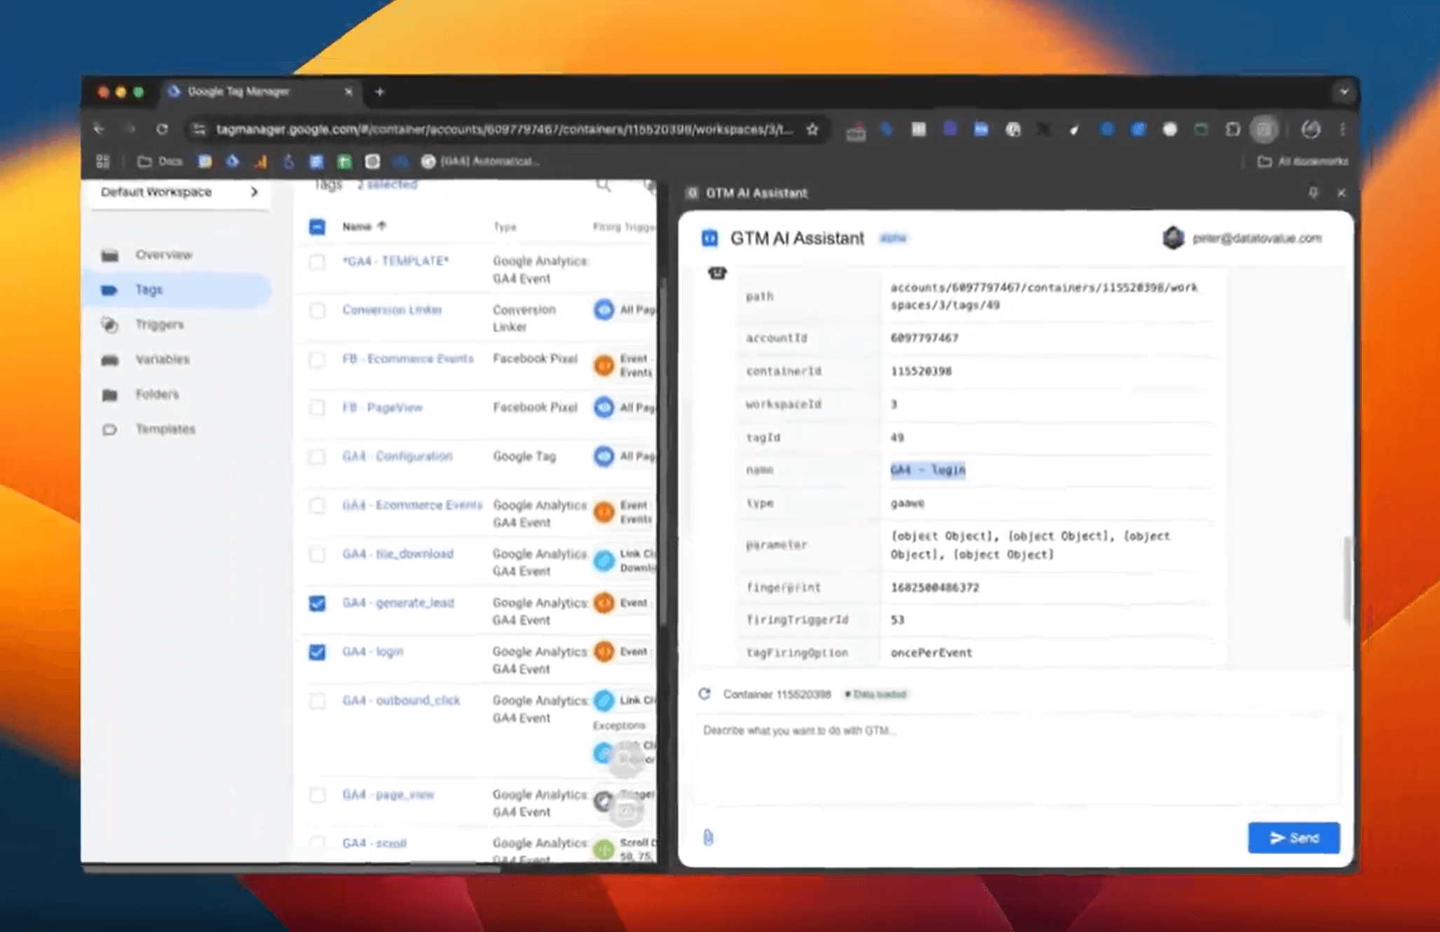Click the Chrome profile avatar
The image size is (1440, 932).
[x=1310, y=129]
